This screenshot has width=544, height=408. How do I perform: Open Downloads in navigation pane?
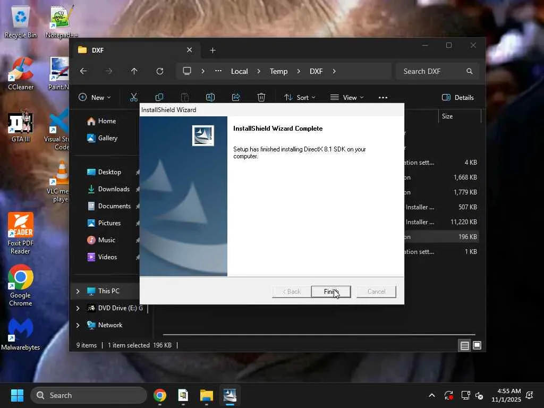coord(114,189)
